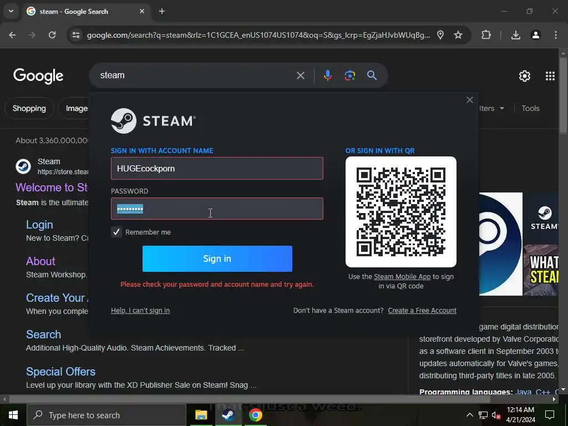Click the blue Sign in button
This screenshot has height=426, width=568.
217,258
